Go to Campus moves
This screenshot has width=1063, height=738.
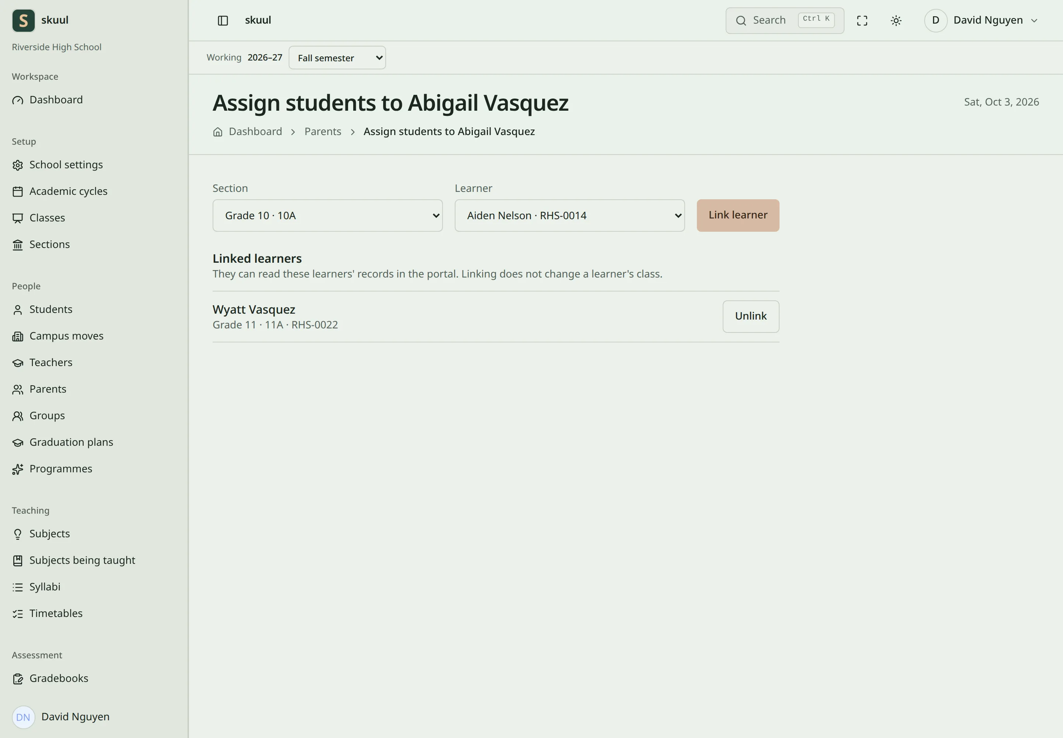pos(94,336)
